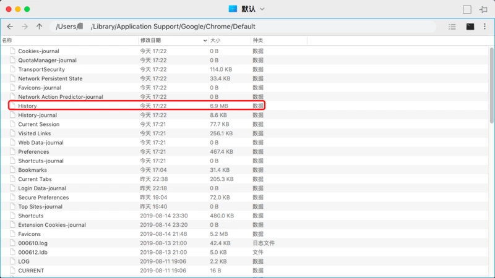Click the Bookmarks file document icon
The image size is (495, 278).
pos(12,169)
